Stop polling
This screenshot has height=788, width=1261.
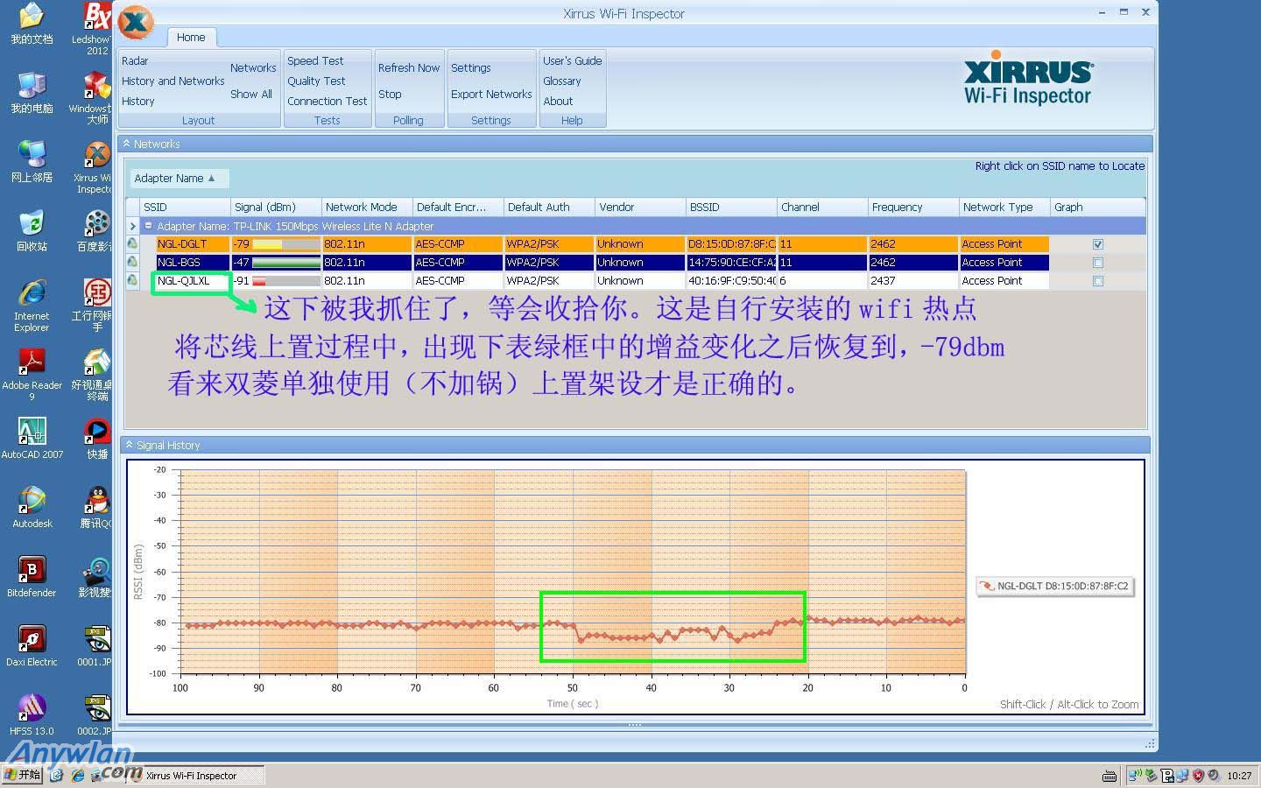coord(390,94)
